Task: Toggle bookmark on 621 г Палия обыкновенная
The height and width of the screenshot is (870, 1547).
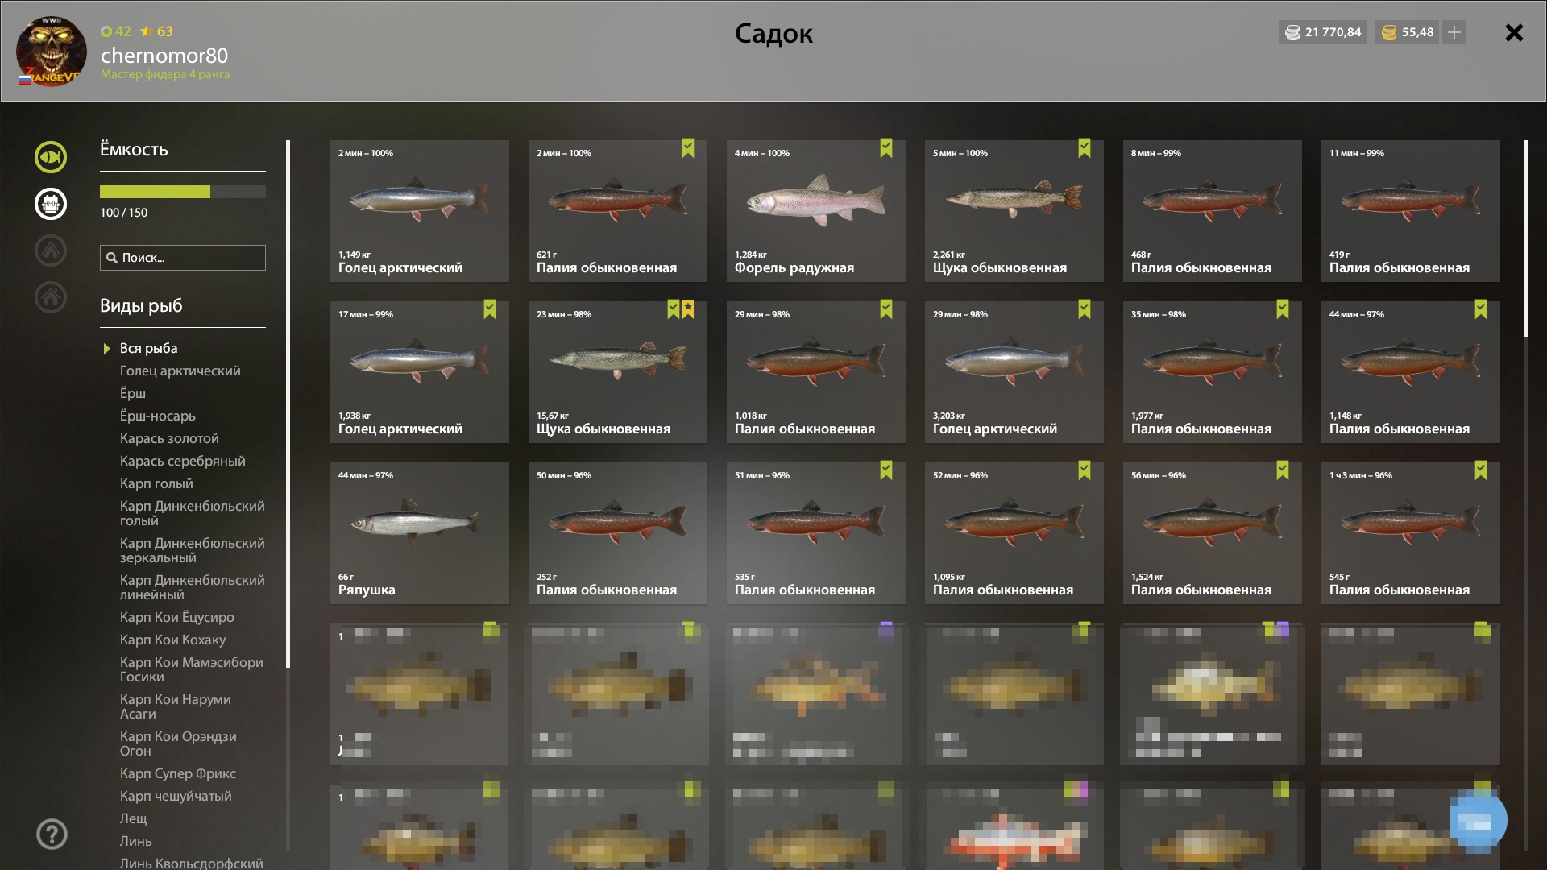Action: tap(688, 148)
